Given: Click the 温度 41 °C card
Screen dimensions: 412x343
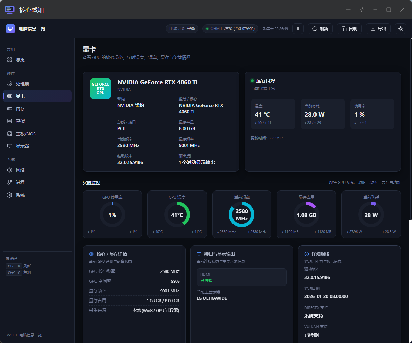Looking at the screenshot, I should pyautogui.click(x=273, y=114).
